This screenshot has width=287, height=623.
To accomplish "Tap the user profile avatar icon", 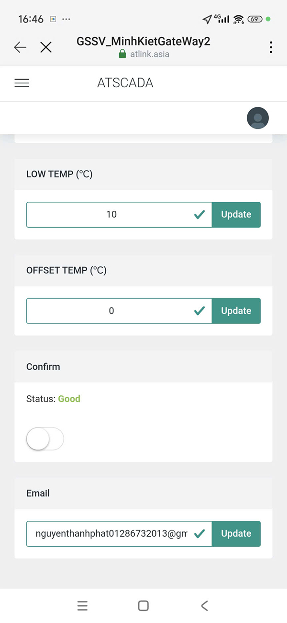I will (257, 118).
